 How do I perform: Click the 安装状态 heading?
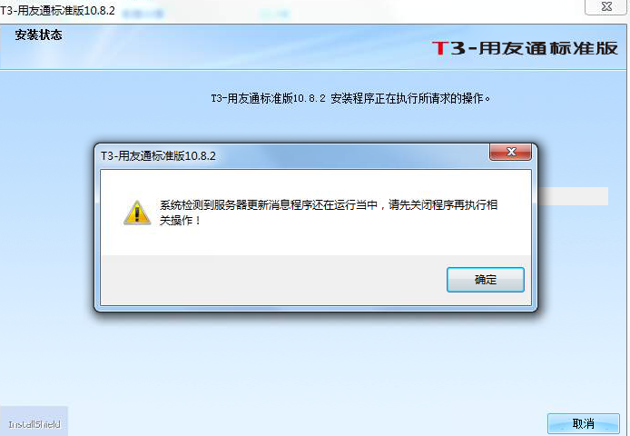point(38,35)
